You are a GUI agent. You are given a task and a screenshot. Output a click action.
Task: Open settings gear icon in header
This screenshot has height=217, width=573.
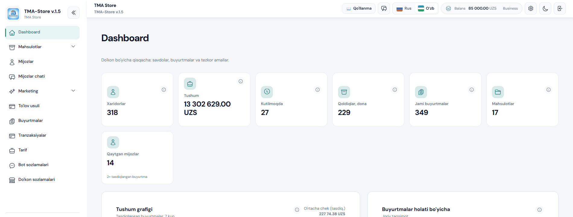pos(531,8)
